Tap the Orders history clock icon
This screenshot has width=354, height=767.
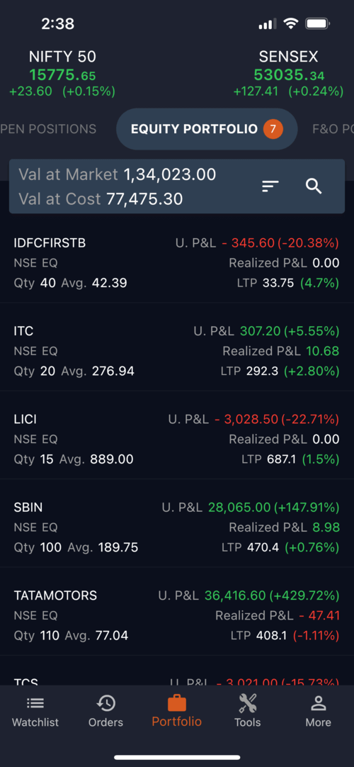tap(106, 703)
